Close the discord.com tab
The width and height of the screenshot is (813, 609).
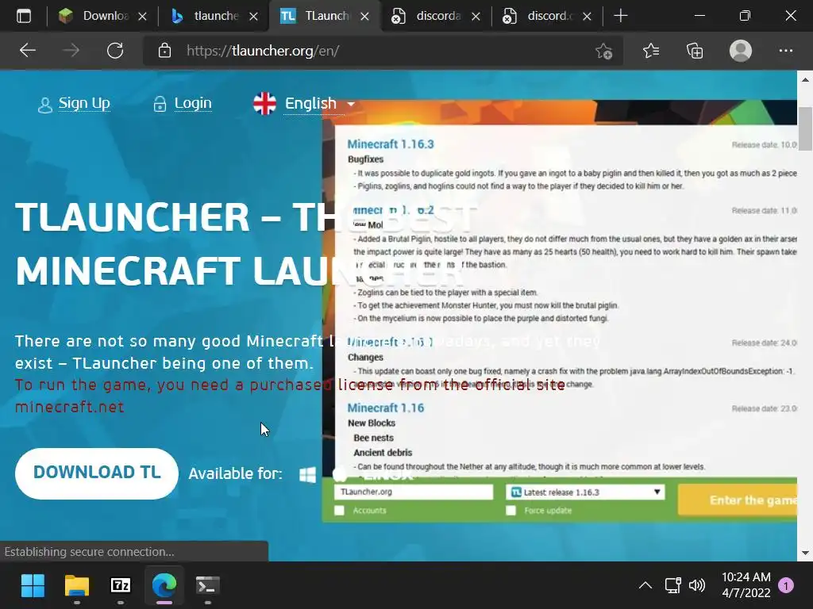click(x=587, y=17)
